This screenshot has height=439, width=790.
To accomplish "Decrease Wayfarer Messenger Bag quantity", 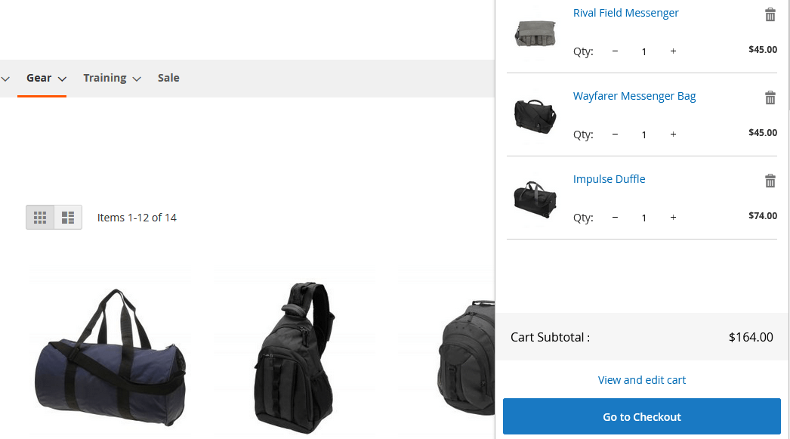I will [x=615, y=134].
